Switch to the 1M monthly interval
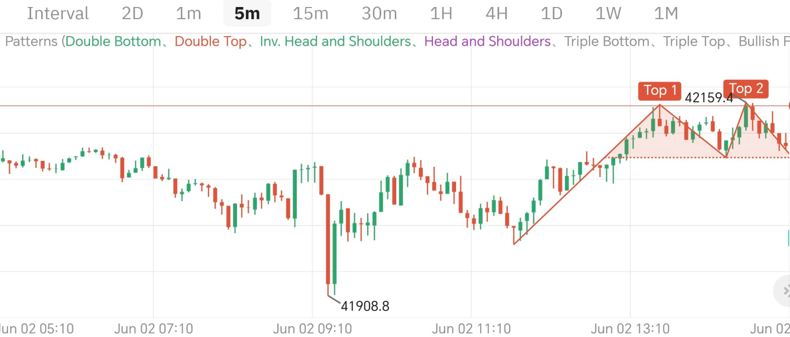 pyautogui.click(x=666, y=14)
